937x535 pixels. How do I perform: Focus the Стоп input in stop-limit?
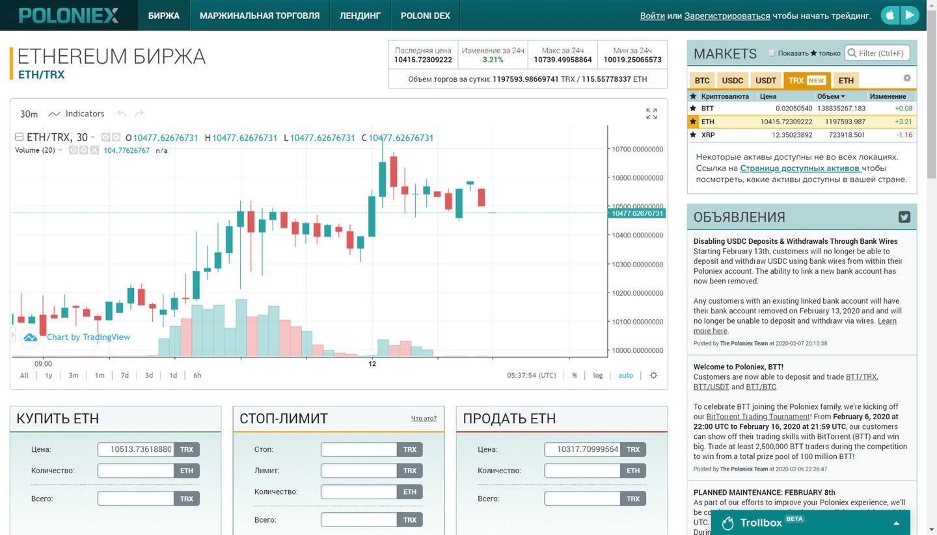coord(359,449)
